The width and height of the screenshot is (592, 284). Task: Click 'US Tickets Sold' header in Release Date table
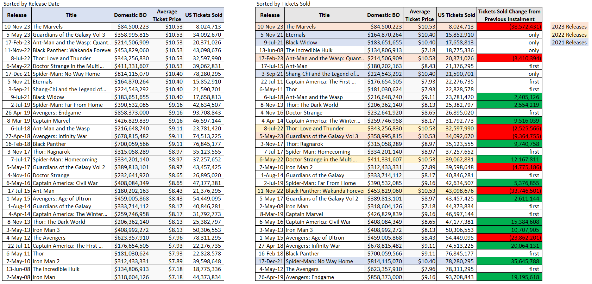pyautogui.click(x=204, y=15)
